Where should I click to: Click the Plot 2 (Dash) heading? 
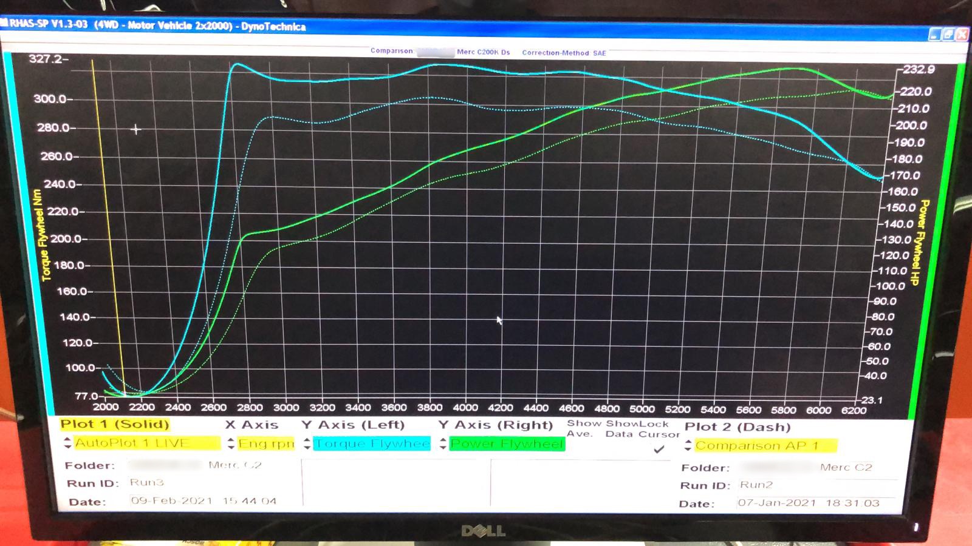(x=738, y=427)
